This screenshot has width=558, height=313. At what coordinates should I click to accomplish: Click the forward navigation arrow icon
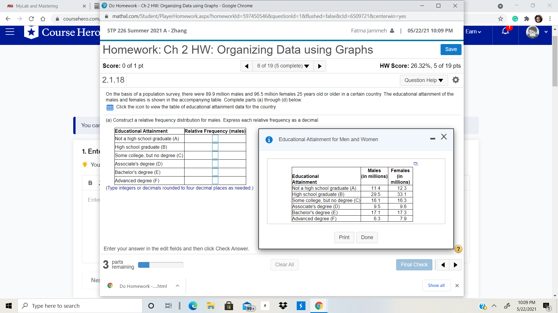[320, 66]
